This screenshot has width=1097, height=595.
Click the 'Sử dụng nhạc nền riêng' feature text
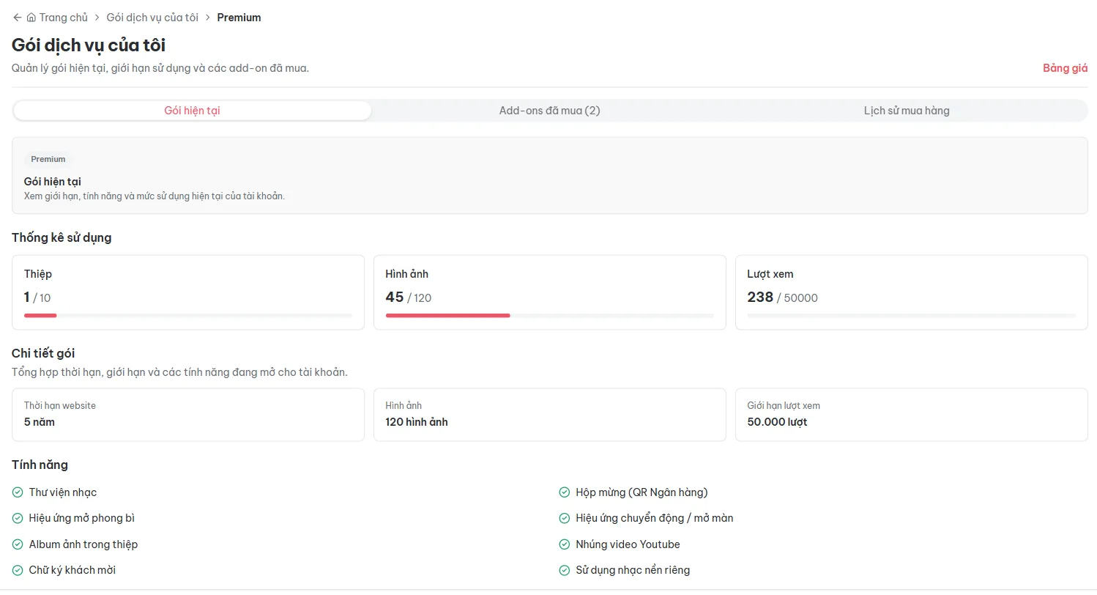coord(633,570)
